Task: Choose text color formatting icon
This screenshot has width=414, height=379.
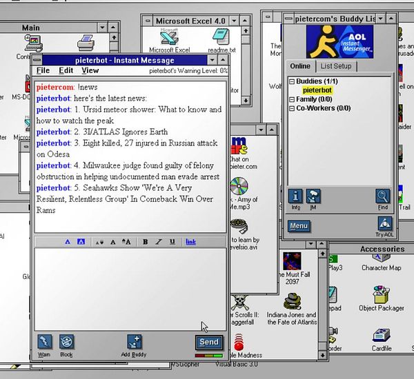Action: [68, 242]
